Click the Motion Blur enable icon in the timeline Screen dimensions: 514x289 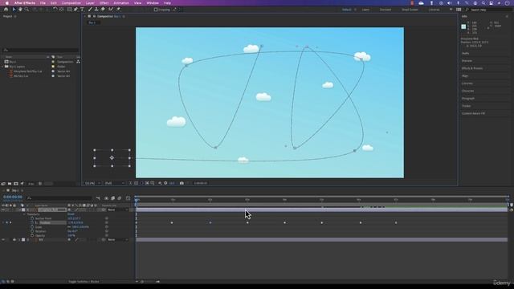120,198
